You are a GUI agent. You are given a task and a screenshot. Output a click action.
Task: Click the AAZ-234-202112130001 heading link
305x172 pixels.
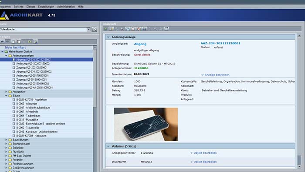(x=220, y=44)
